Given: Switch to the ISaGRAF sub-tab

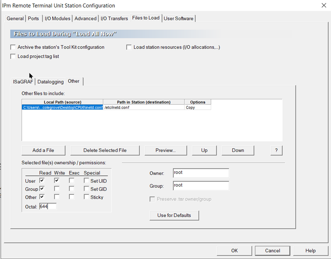Looking at the screenshot, I should (x=23, y=81).
